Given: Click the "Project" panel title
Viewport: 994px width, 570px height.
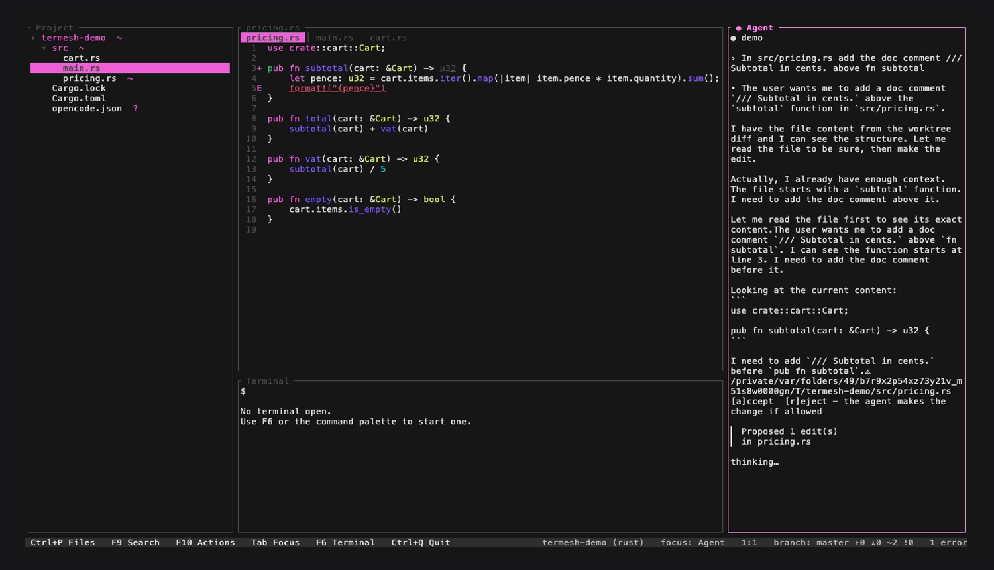Looking at the screenshot, I should point(54,28).
